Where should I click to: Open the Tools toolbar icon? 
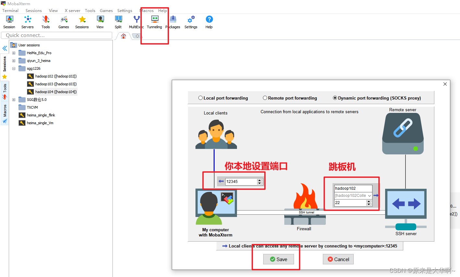tap(46, 22)
